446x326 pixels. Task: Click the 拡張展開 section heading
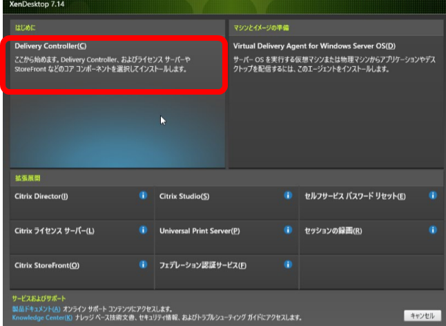click(x=28, y=178)
